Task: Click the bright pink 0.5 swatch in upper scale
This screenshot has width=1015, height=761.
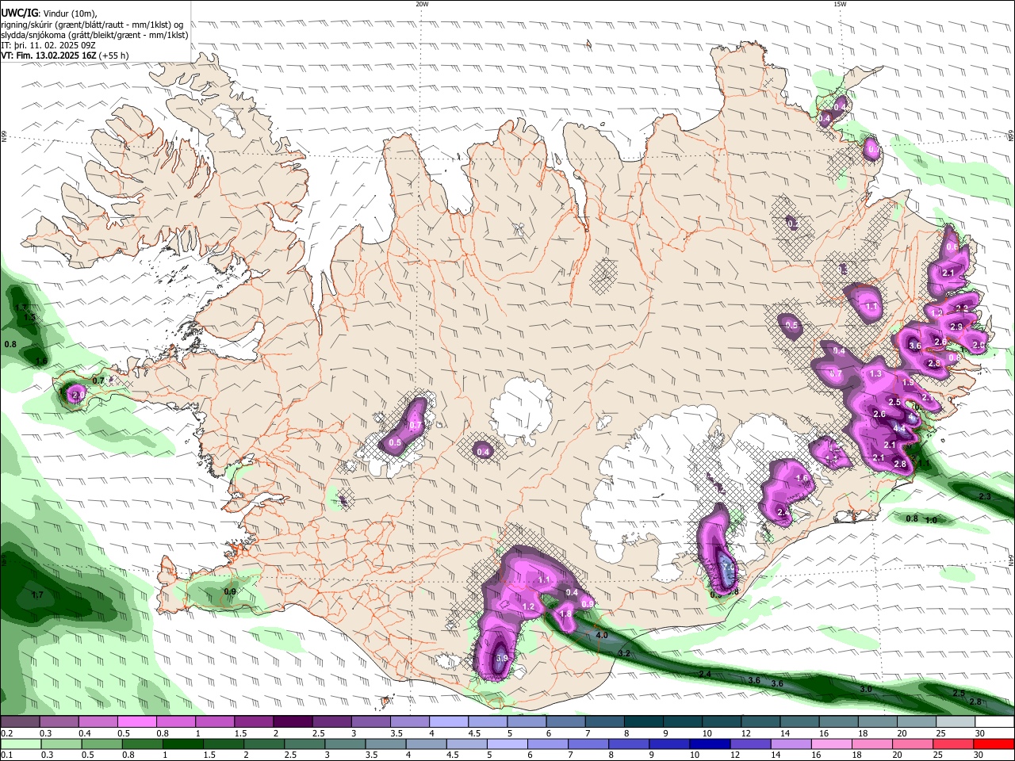Action: tap(136, 721)
